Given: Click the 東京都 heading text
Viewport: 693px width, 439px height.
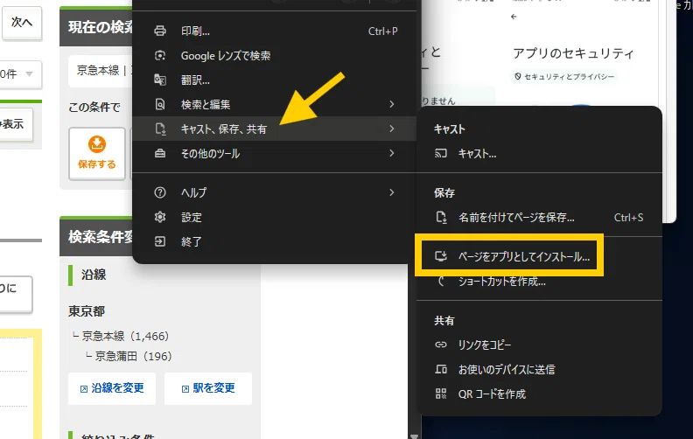Looking at the screenshot, I should click(87, 311).
